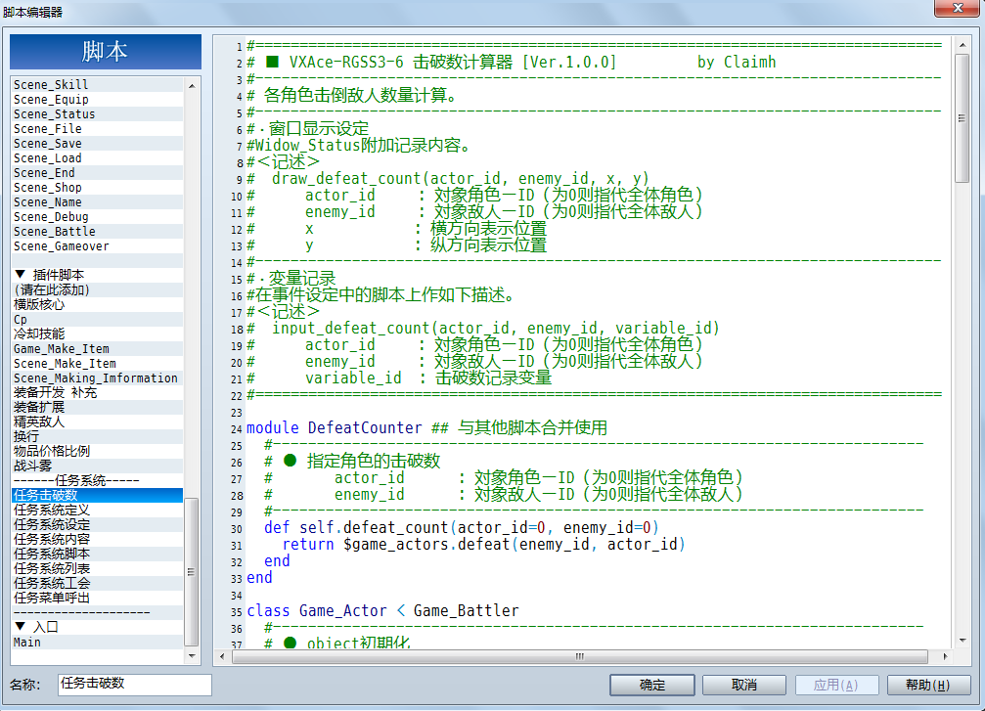Select the ▼ 插件脚本 section header row
Screen dimensions: 985x711
tap(98, 275)
